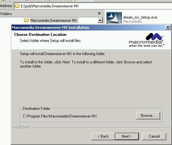This screenshot has height=145, width=172.
Task: Click the InstallShield label text
Action: (21, 127)
